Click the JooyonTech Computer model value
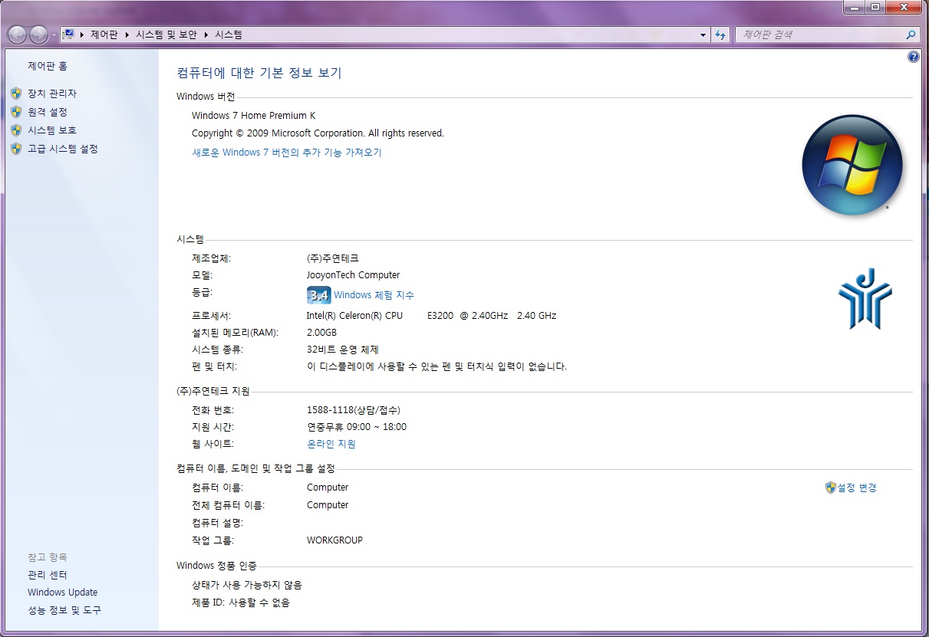 (x=354, y=275)
